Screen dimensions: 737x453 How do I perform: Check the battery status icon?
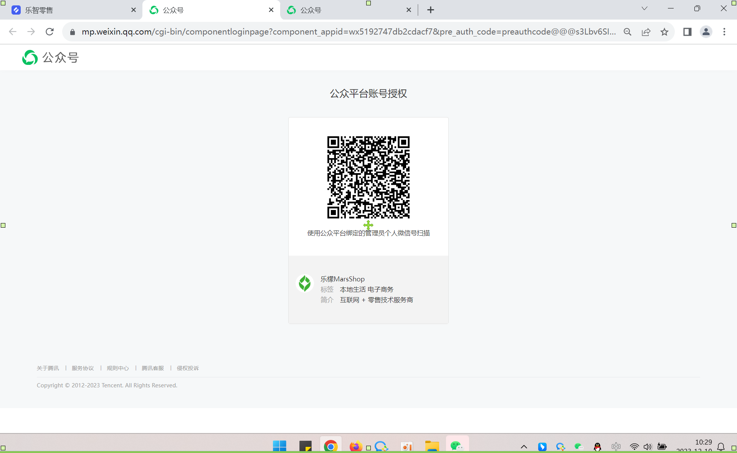pos(662,447)
